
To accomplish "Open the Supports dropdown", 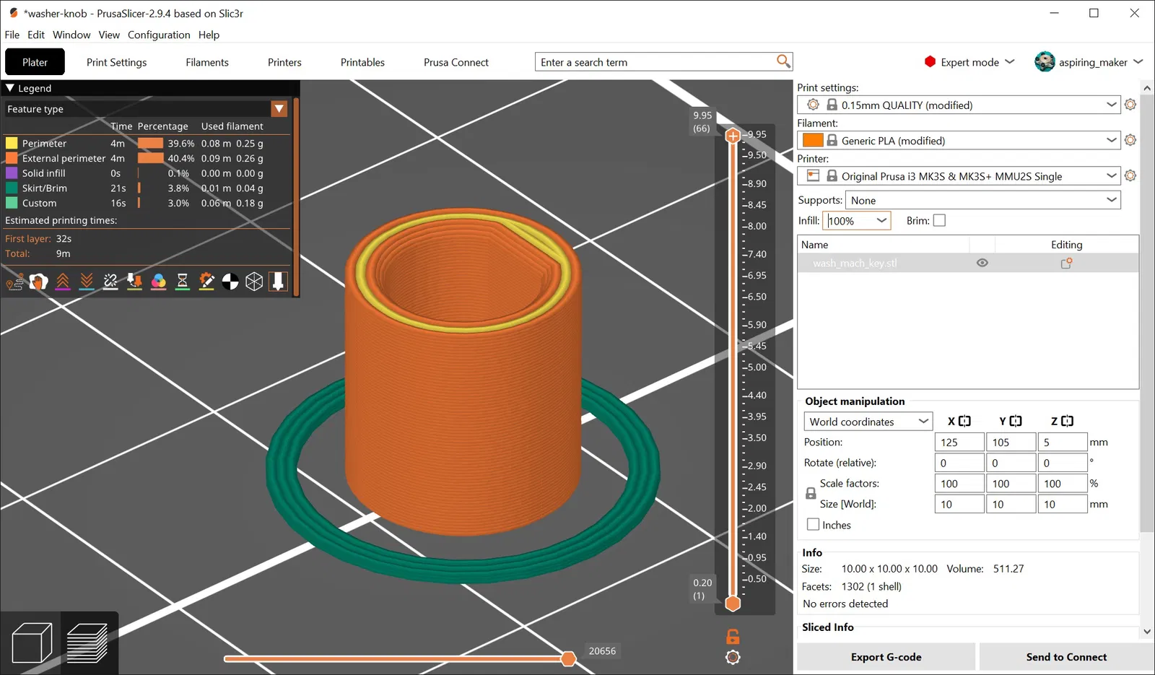I will click(982, 201).
